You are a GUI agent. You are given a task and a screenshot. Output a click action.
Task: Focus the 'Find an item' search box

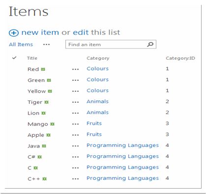(x=111, y=44)
